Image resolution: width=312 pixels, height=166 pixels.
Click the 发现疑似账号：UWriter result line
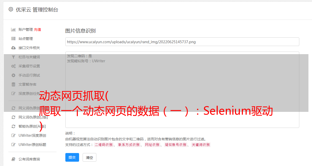click(86, 61)
